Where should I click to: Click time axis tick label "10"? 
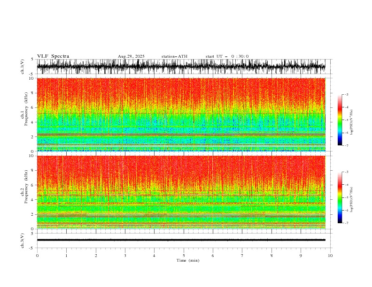pyautogui.click(x=330, y=256)
